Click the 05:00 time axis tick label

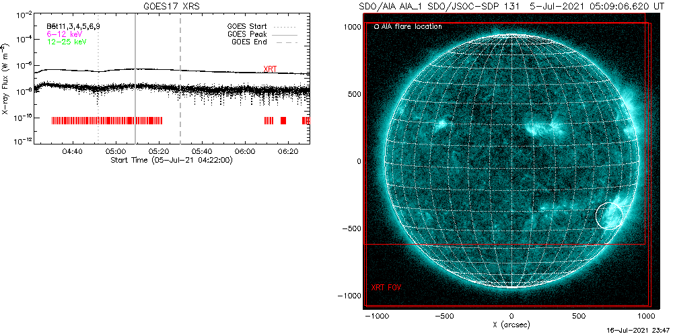tap(116, 151)
